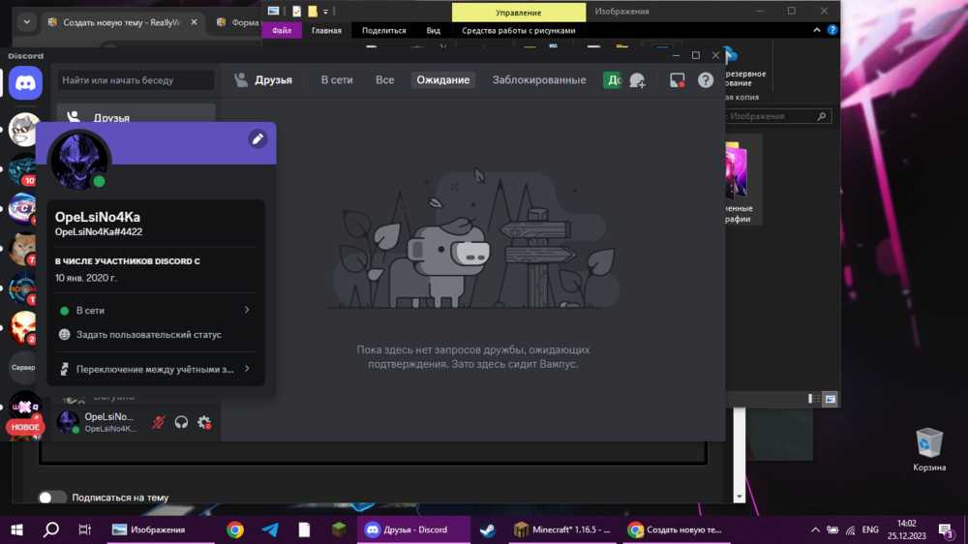This screenshot has width=968, height=544.
Task: Open Windows Start menu
Action: click(x=16, y=529)
